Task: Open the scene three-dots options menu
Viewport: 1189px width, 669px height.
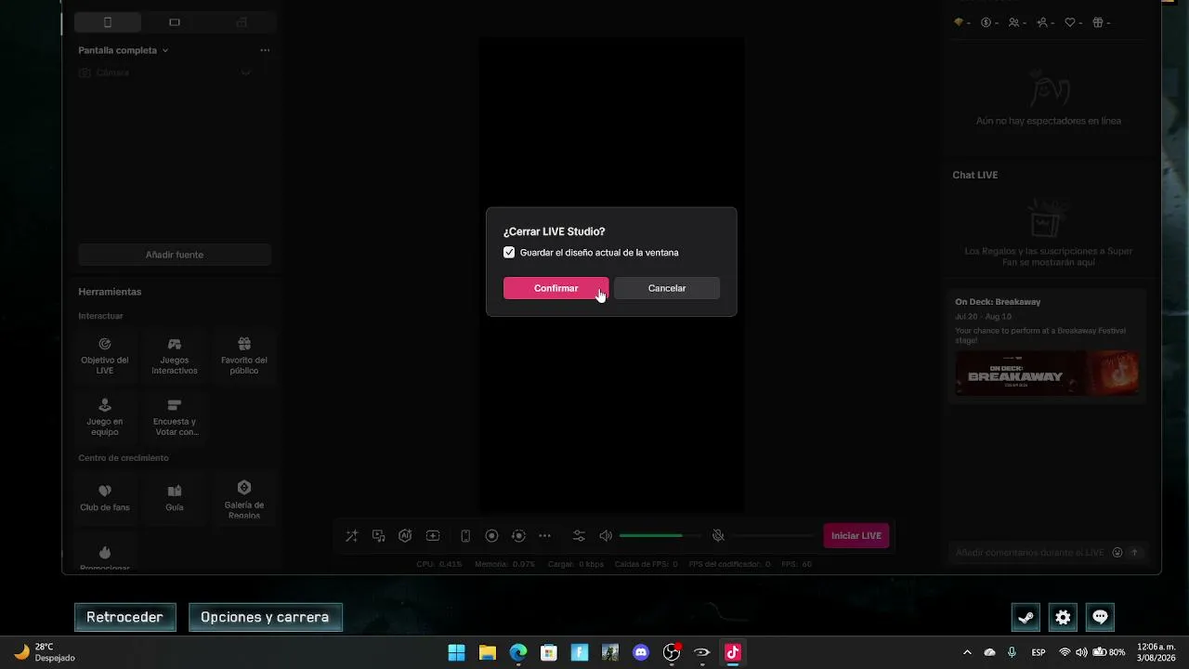Action: tap(265, 50)
